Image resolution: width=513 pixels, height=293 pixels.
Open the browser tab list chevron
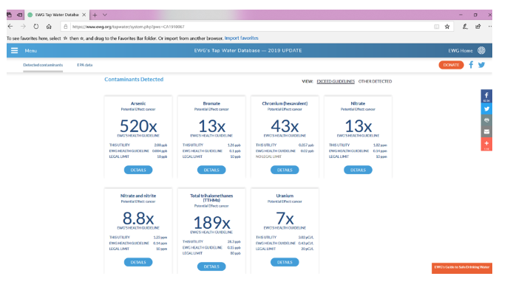tap(105, 15)
